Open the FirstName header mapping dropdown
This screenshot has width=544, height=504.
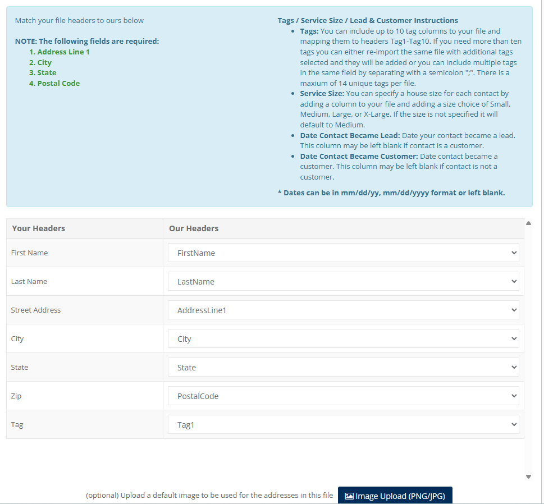tap(343, 253)
